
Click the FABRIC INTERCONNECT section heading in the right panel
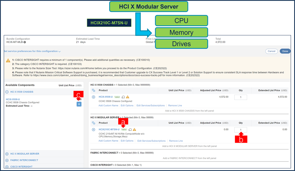[x=104, y=153]
